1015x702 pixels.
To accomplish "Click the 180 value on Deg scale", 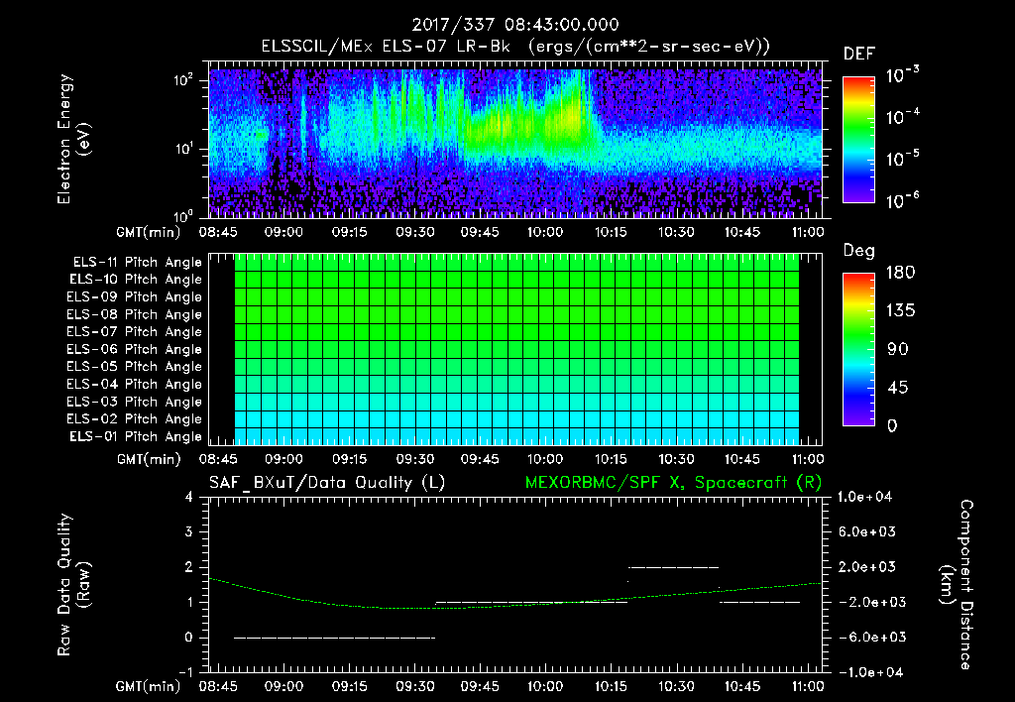I will click(x=900, y=272).
